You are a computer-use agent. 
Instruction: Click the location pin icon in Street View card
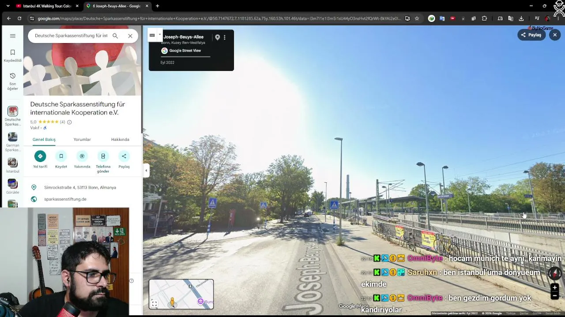tap(217, 37)
